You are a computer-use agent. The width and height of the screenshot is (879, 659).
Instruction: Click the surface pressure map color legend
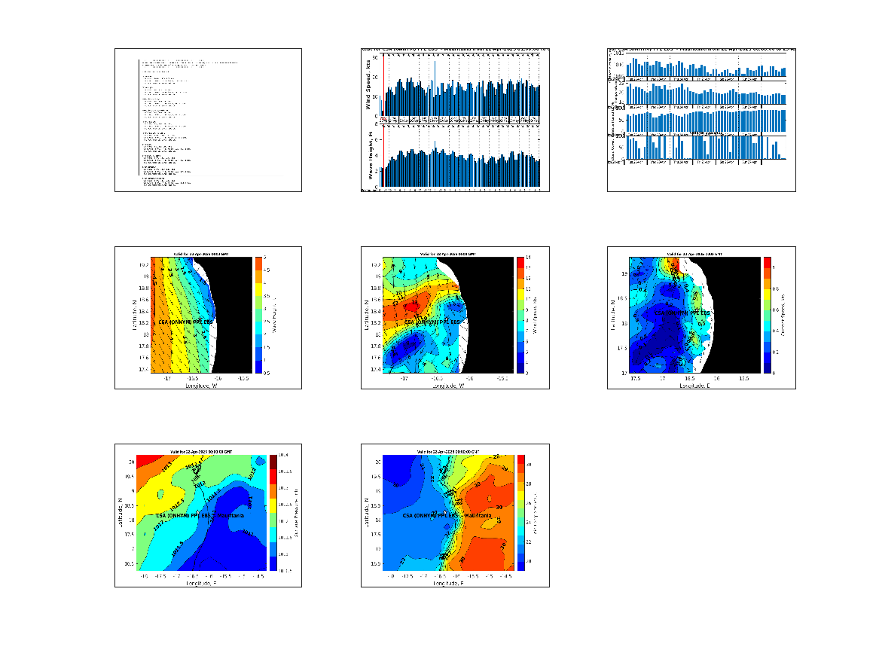(273, 513)
